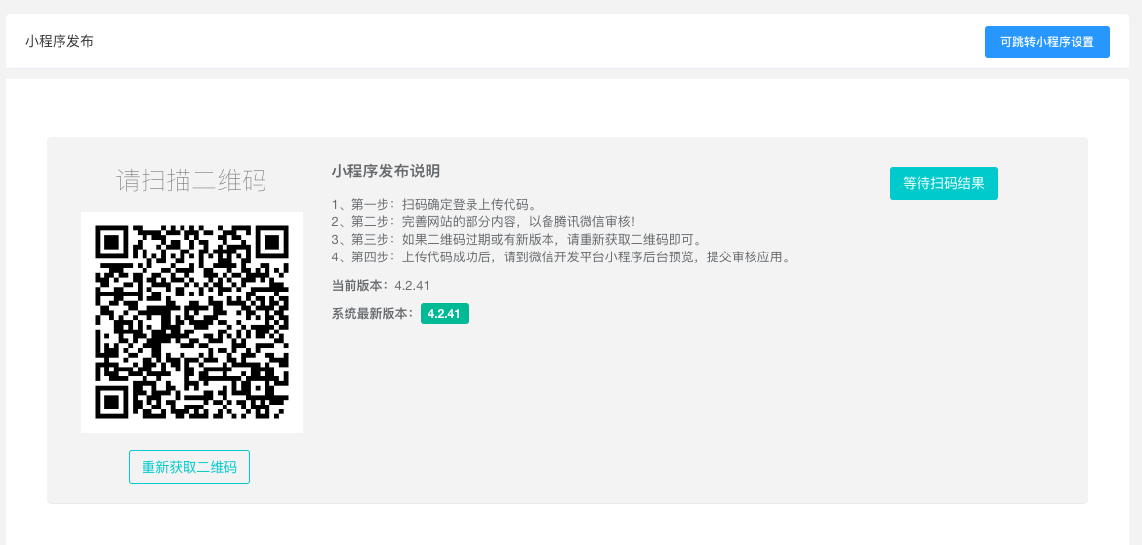Click the 等待扫码结果 button
1142x545 pixels.
(x=943, y=183)
